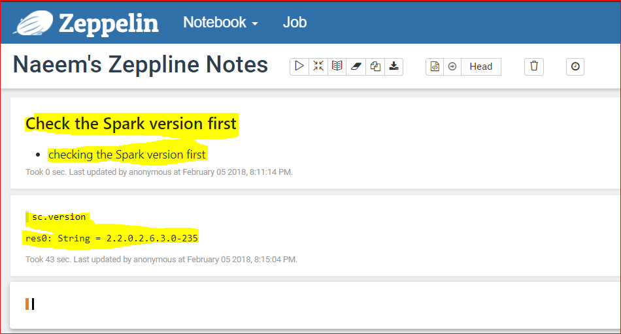Select the Check the Spark version heading

(x=131, y=124)
